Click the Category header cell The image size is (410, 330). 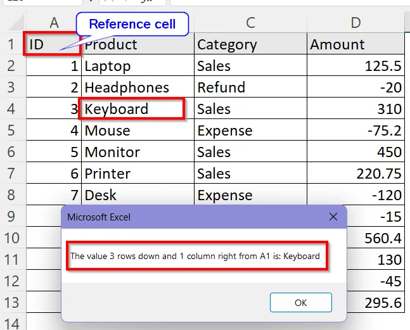tap(250, 44)
